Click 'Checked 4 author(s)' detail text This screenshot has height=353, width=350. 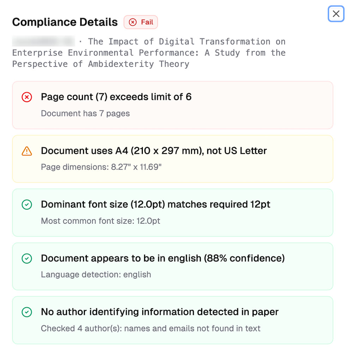pyautogui.click(x=151, y=328)
